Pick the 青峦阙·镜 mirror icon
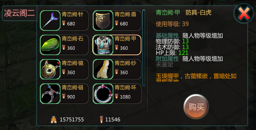 pos(50,69)
